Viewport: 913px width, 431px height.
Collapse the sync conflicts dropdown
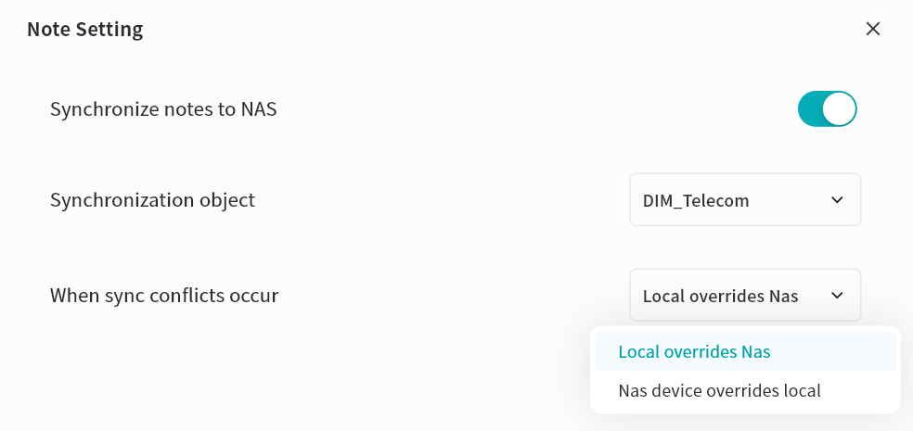coord(745,296)
